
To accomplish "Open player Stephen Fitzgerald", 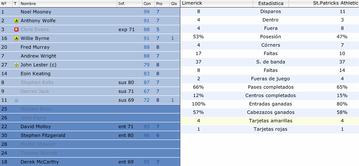I will (x=43, y=135).
